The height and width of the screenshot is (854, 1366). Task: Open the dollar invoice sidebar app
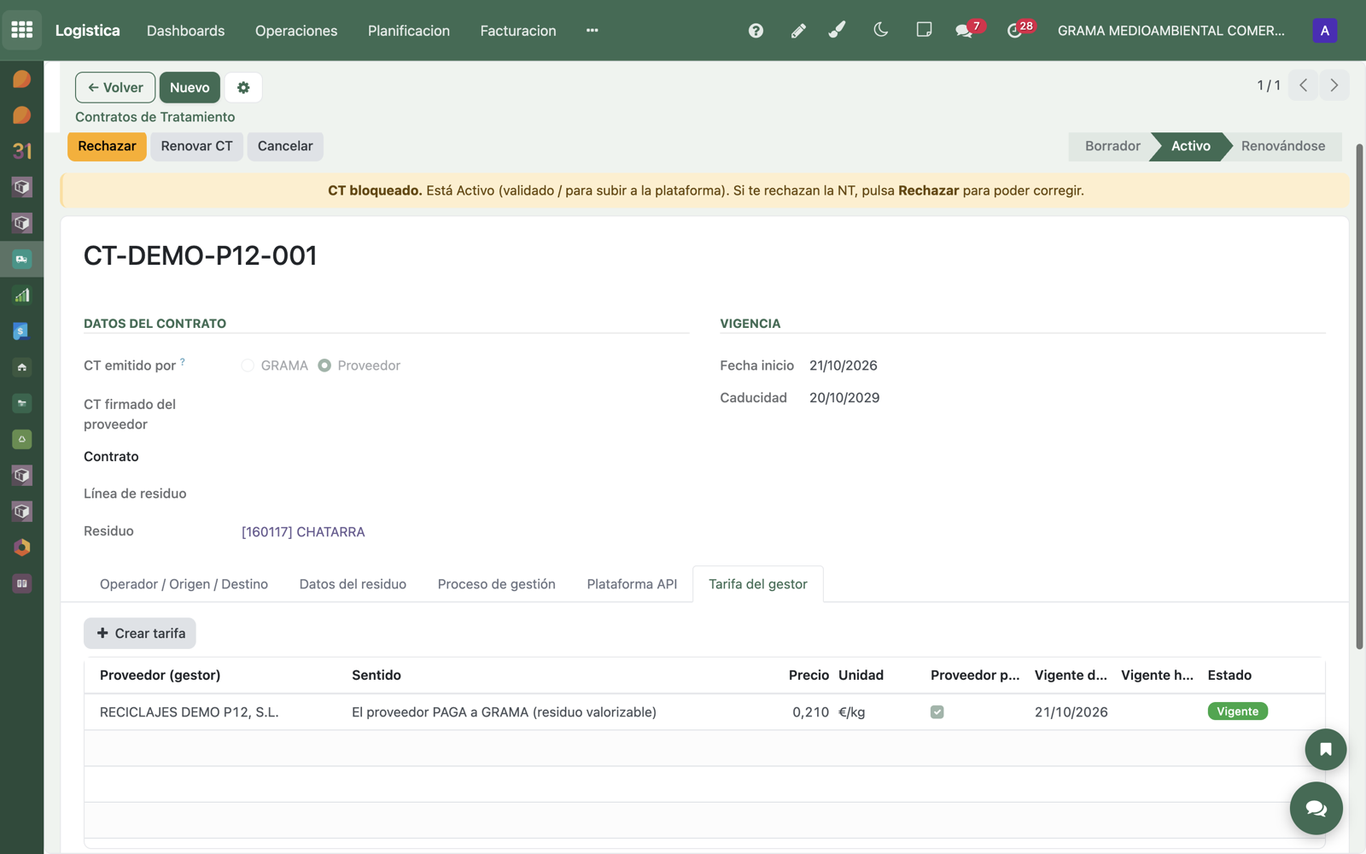pos(22,331)
